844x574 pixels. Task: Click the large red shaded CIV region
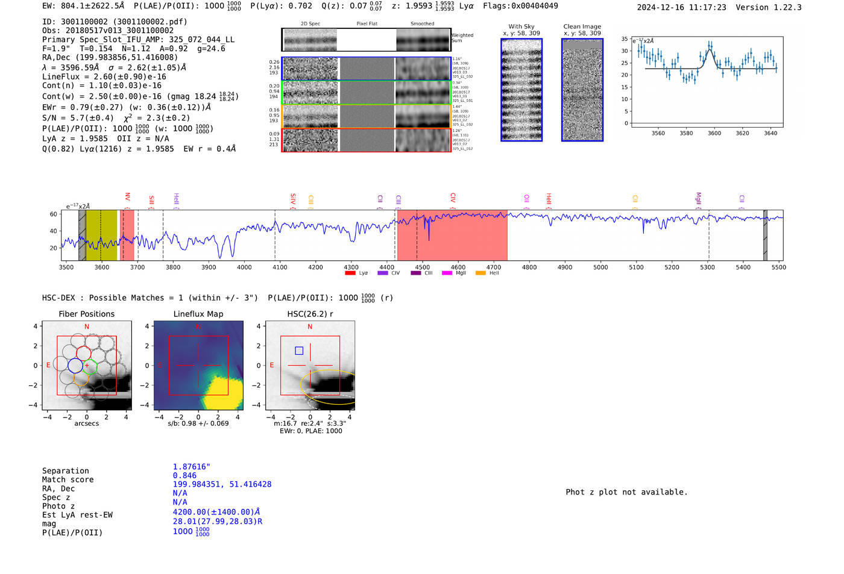point(452,235)
